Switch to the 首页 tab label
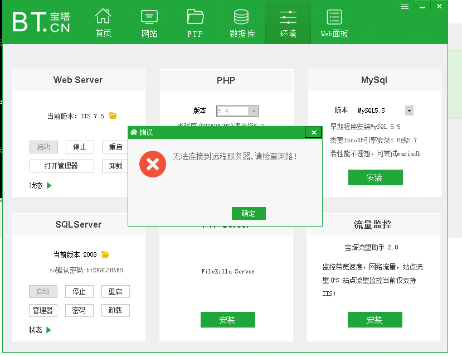 click(x=104, y=33)
